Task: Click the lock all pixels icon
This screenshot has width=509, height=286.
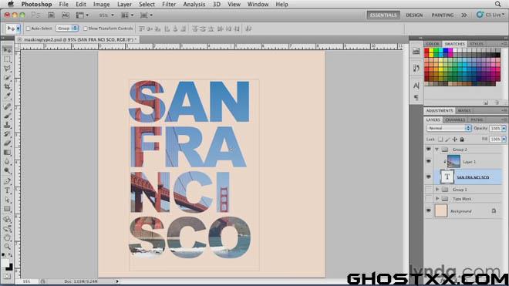Action: [462, 140]
